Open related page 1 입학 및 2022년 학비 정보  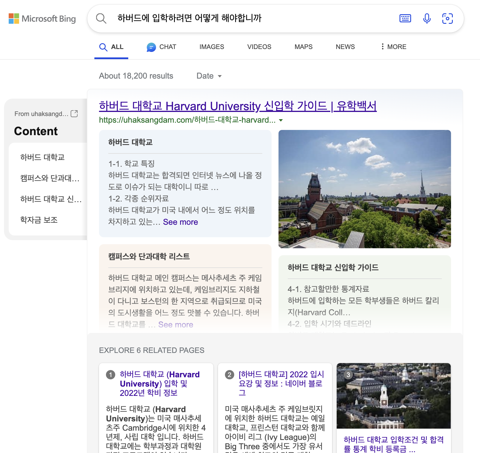pos(160,383)
